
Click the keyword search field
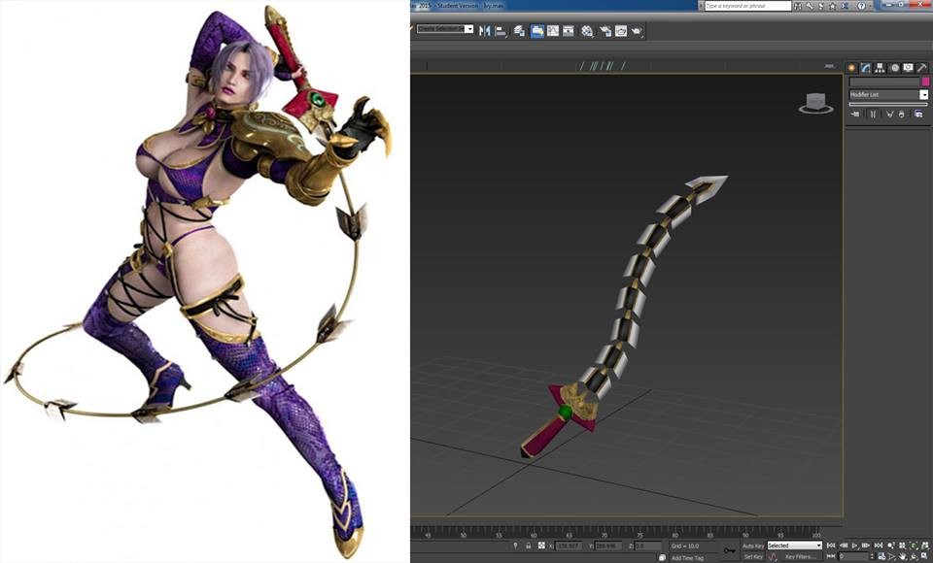748,6
